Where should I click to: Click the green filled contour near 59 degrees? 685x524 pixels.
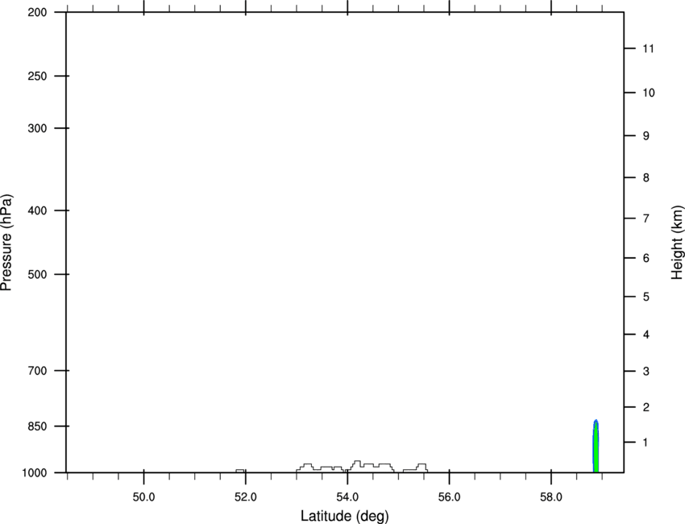pos(596,448)
